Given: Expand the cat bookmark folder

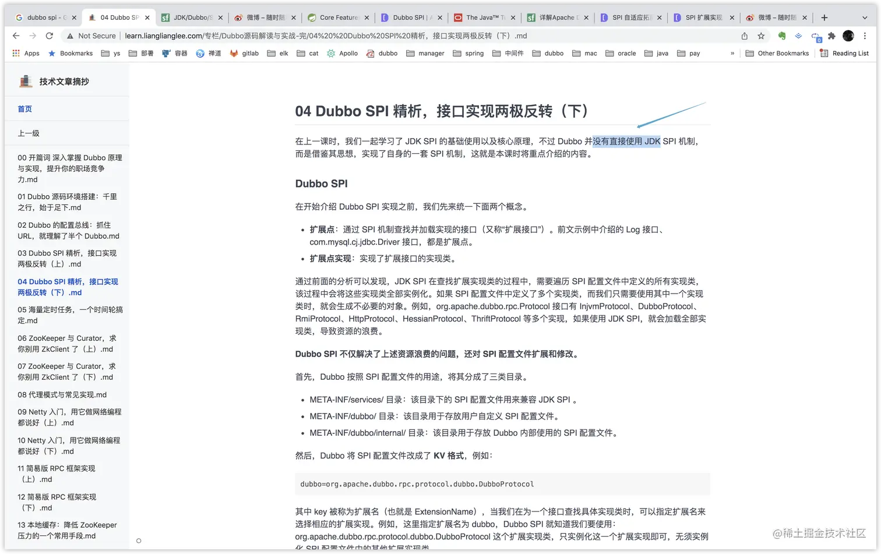Looking at the screenshot, I should [308, 54].
